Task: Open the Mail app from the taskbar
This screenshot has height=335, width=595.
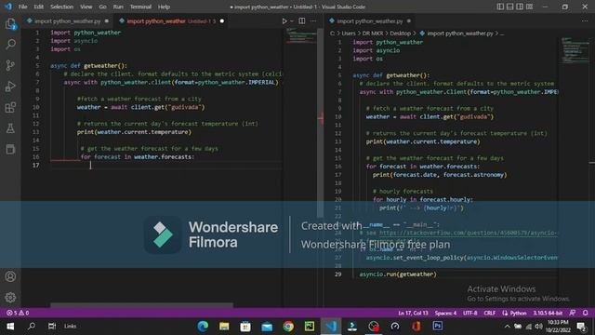Action: (x=267, y=326)
